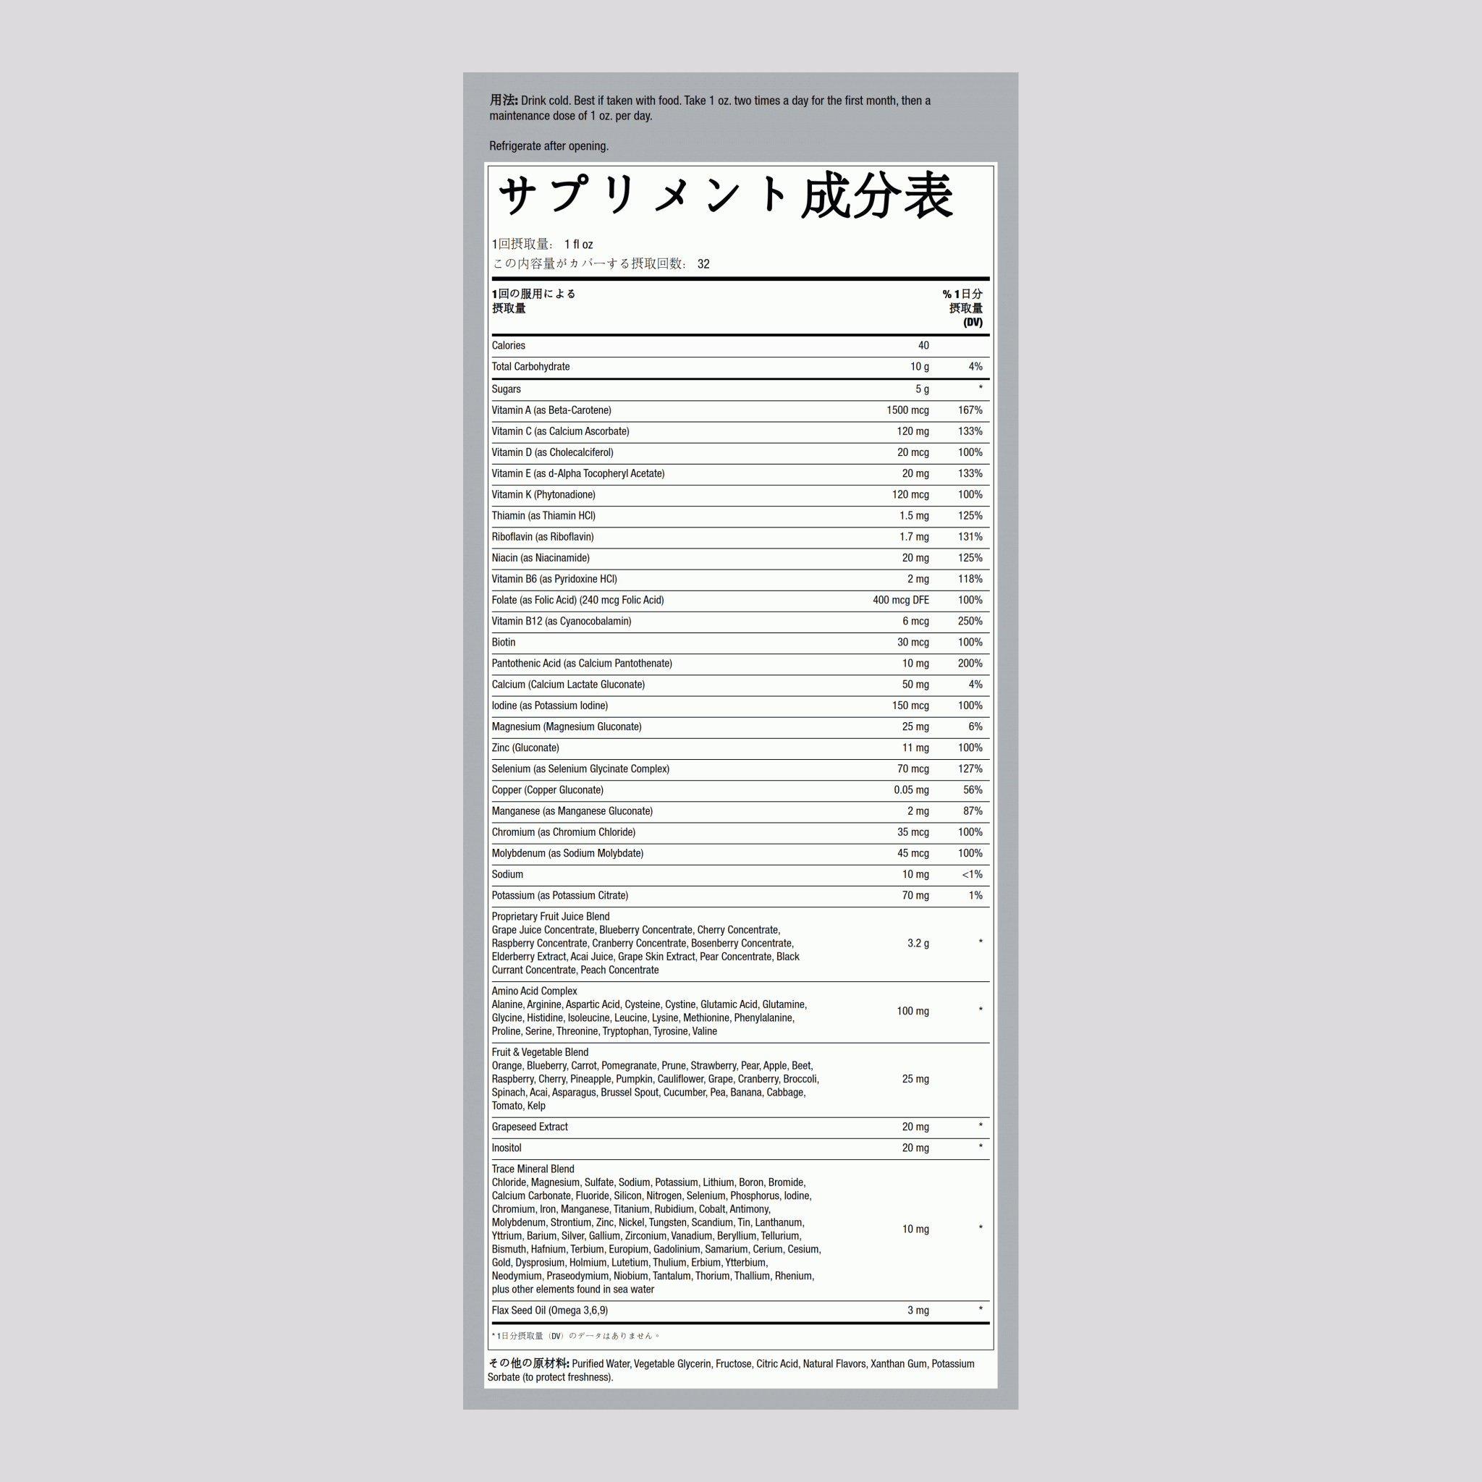Click the 'Sugars' row label
The image size is (1482, 1482).
[x=507, y=389]
